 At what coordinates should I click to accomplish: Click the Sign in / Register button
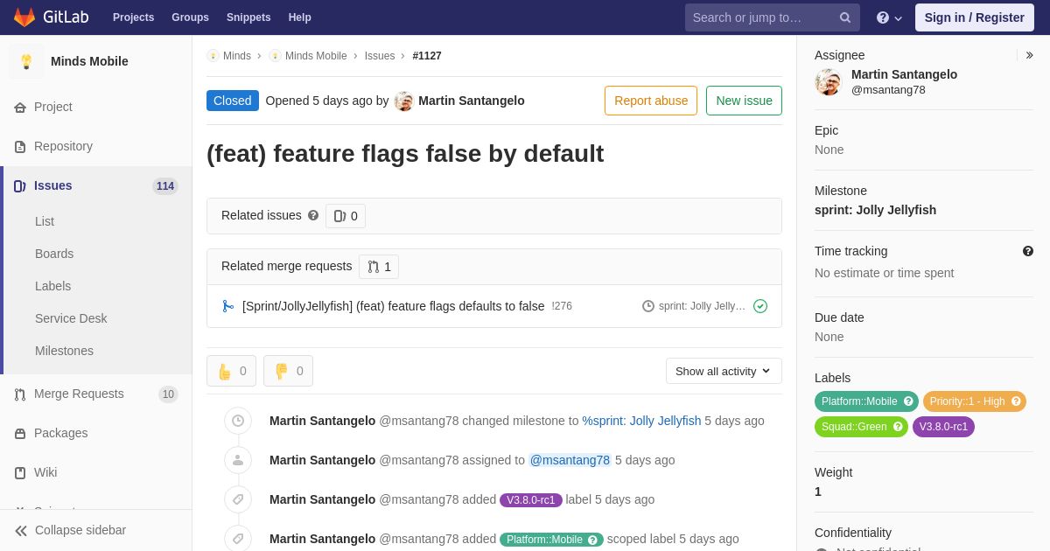tap(974, 17)
